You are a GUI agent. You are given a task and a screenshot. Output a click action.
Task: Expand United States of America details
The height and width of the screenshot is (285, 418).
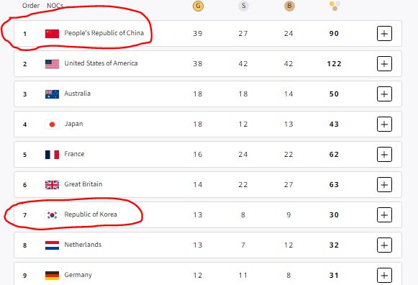(384, 64)
